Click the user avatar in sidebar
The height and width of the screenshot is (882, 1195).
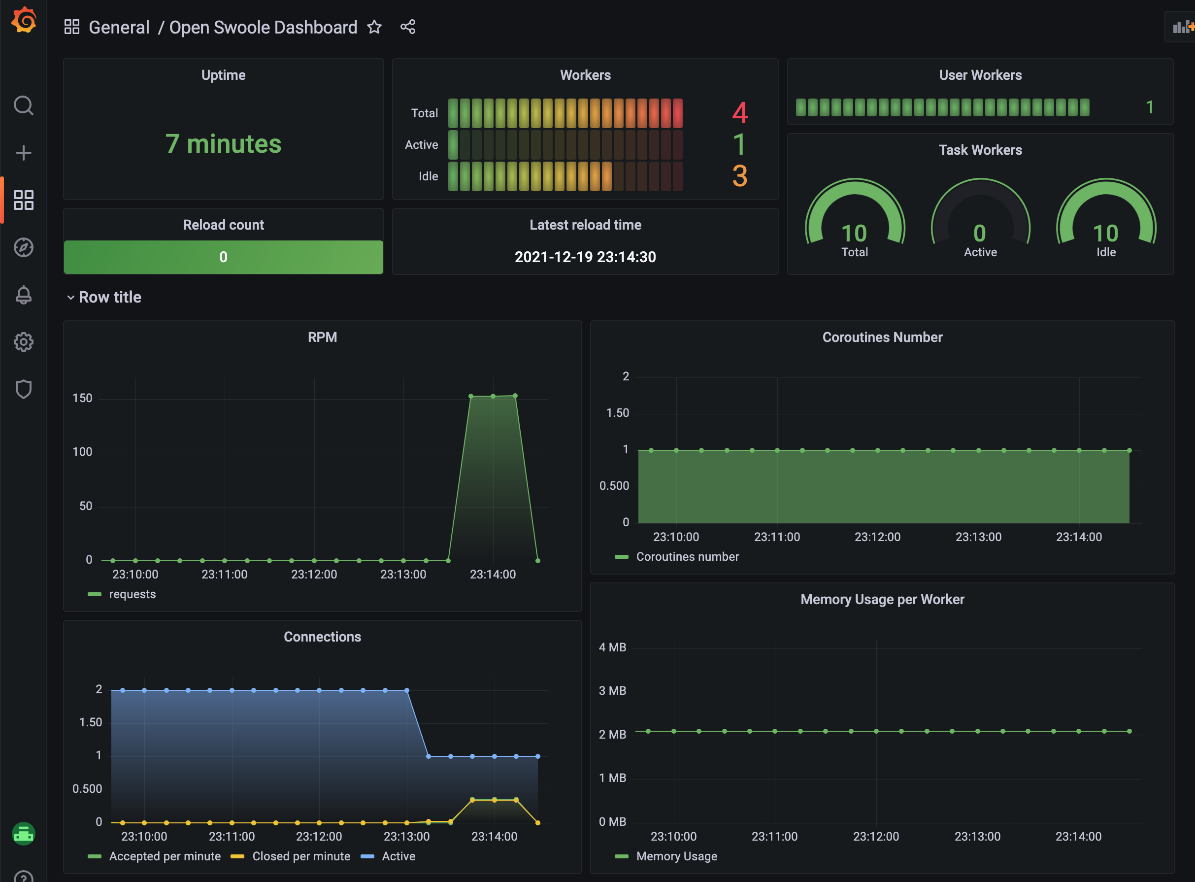click(x=24, y=833)
